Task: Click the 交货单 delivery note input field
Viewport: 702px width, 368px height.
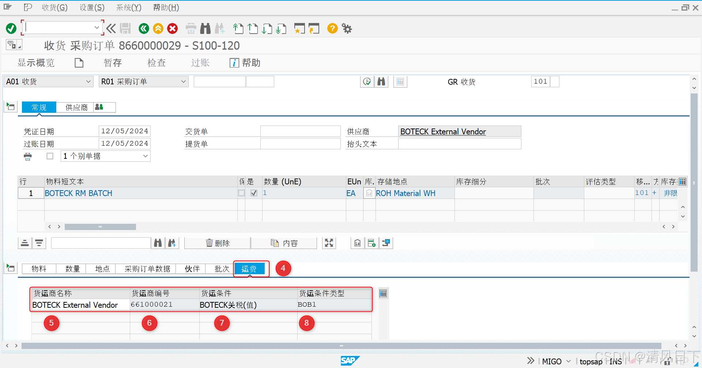Action: 300,131
